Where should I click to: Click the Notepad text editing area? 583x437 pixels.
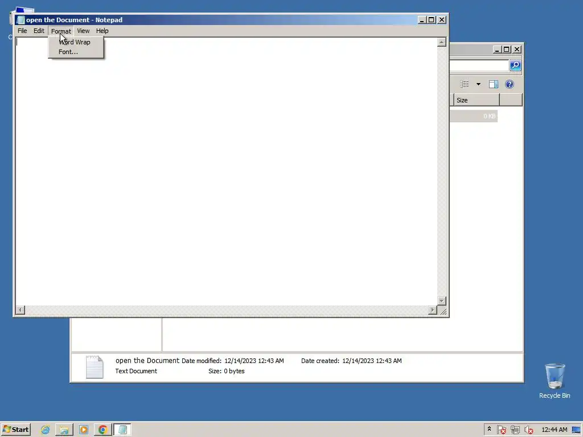(226, 171)
